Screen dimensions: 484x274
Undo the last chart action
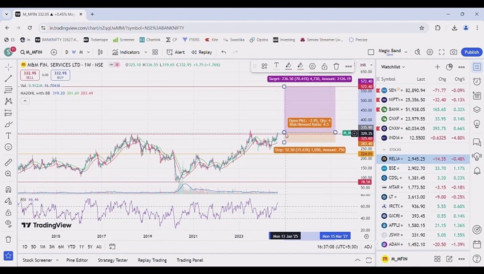point(224,52)
